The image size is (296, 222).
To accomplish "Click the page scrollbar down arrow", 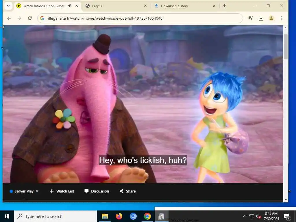I will 286,200.
